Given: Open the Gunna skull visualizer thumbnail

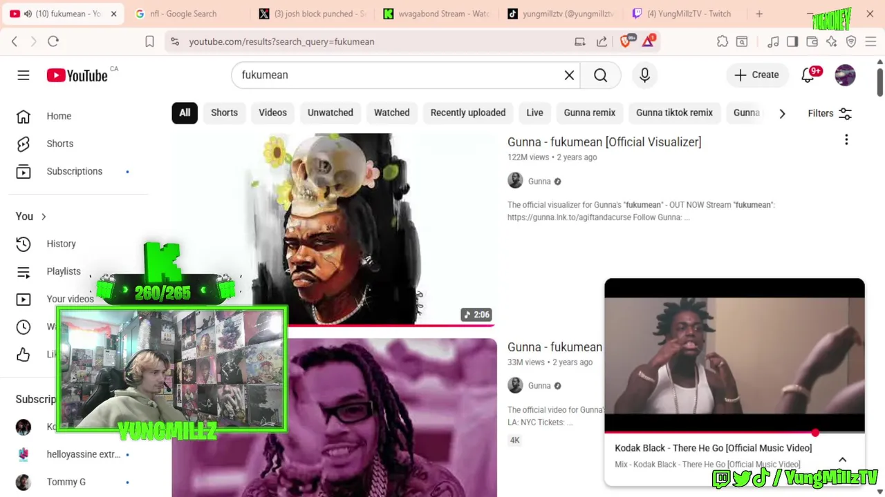Looking at the screenshot, I should pos(334,228).
